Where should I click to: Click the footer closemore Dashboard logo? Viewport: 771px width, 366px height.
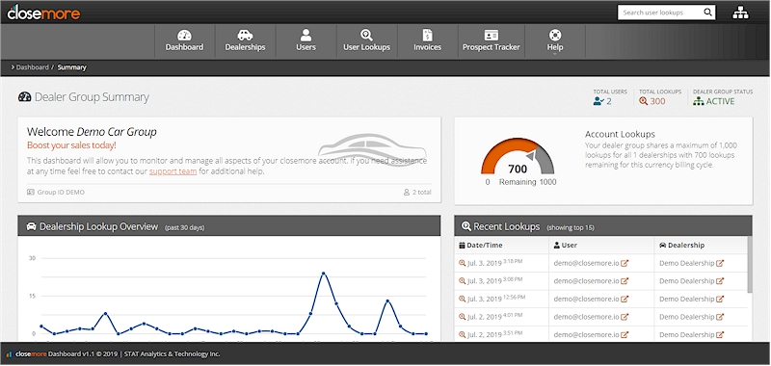27,353
